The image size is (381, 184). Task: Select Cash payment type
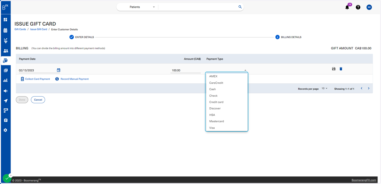227,89
